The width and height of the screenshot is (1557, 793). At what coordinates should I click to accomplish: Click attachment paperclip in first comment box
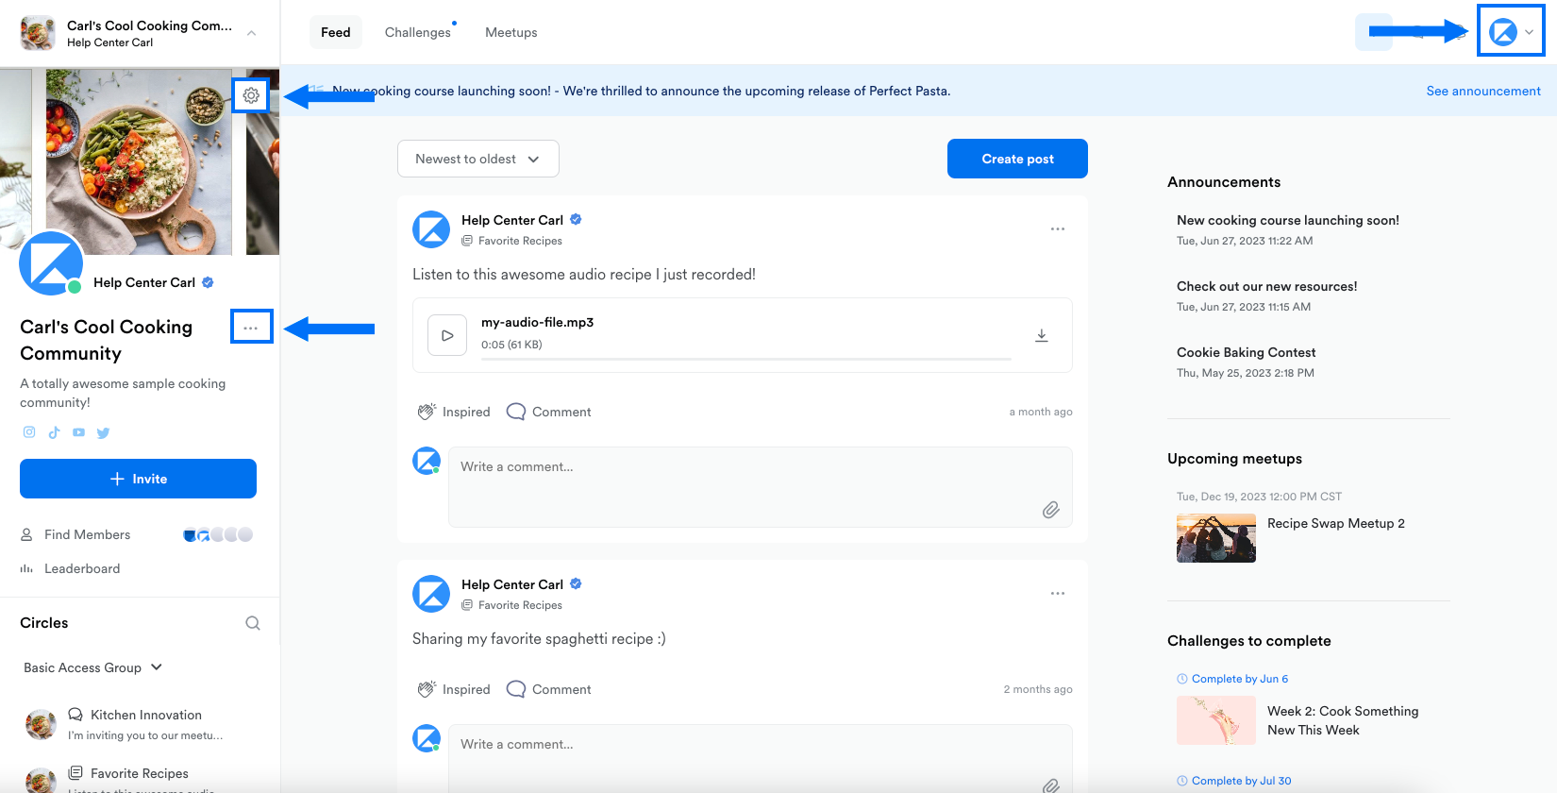point(1050,510)
